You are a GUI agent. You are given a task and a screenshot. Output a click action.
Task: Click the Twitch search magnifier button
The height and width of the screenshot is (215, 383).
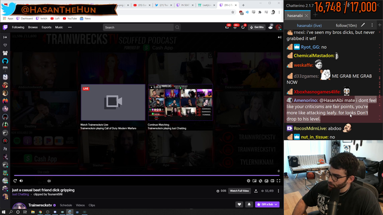point(177,27)
